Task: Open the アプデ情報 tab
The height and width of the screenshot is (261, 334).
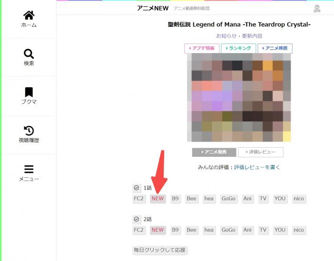Action: (202, 48)
